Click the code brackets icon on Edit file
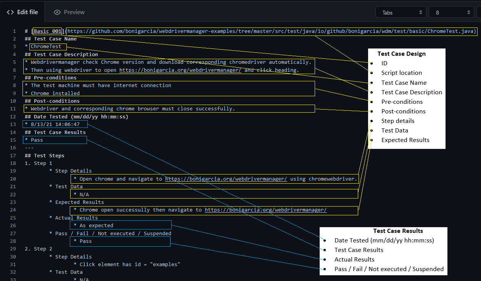This screenshot has width=481, height=281. pyautogui.click(x=10, y=12)
